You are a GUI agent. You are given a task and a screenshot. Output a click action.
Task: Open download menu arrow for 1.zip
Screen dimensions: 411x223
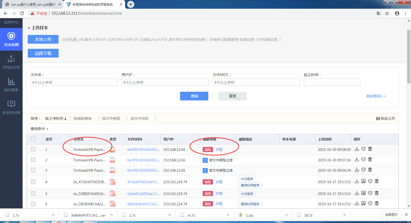coord(286,215)
